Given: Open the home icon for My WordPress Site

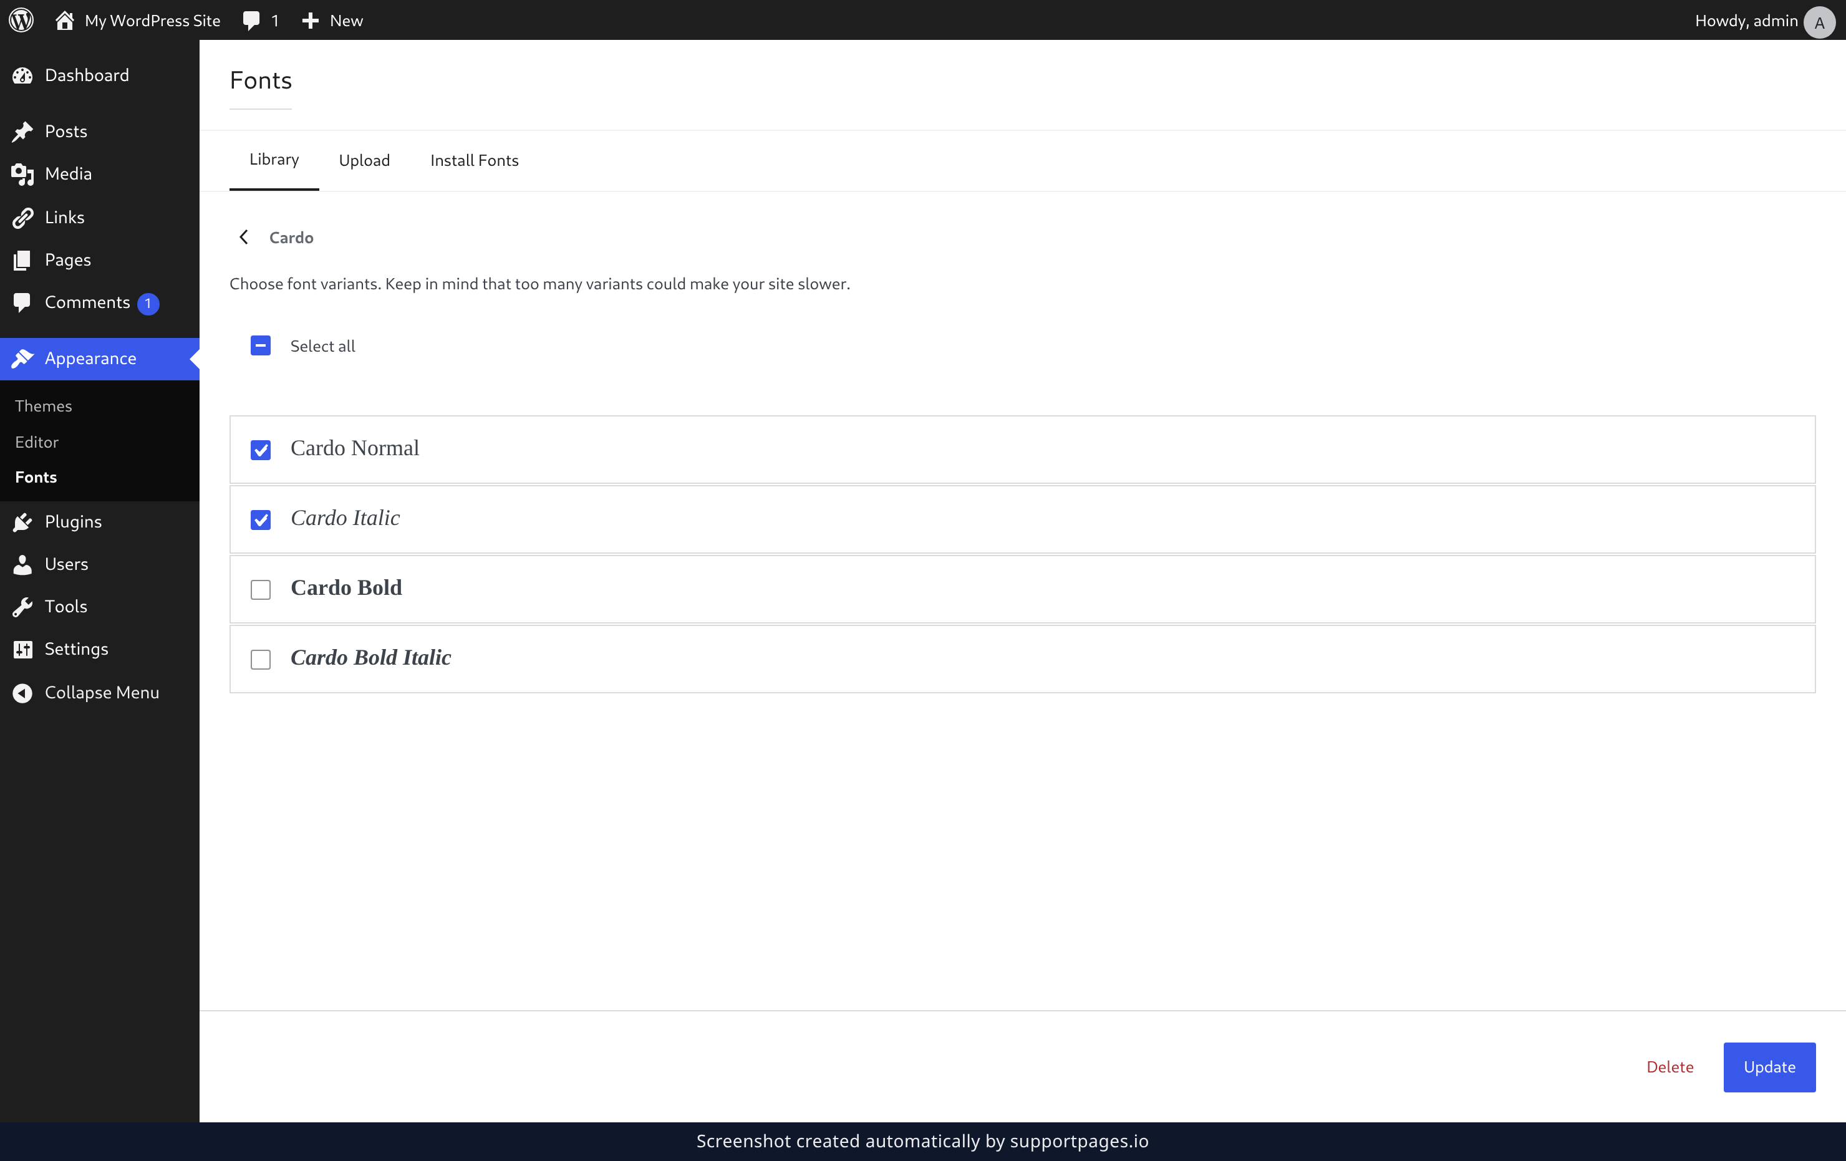Looking at the screenshot, I should [64, 20].
